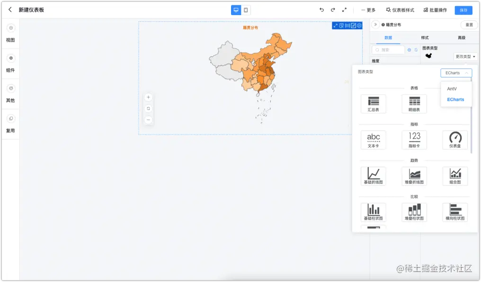Focus the field search box
The width and height of the screenshot is (481, 282).
(x=388, y=50)
